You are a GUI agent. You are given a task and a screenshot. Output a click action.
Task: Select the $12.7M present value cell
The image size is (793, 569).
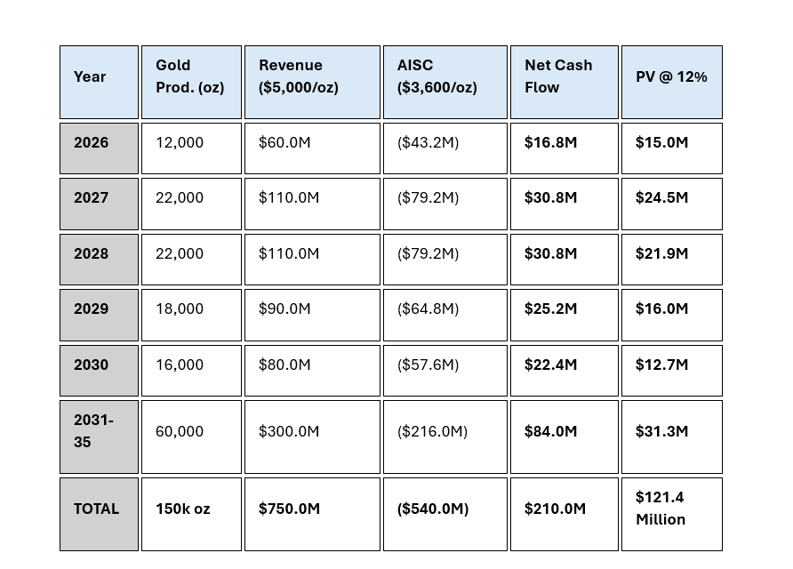point(671,370)
